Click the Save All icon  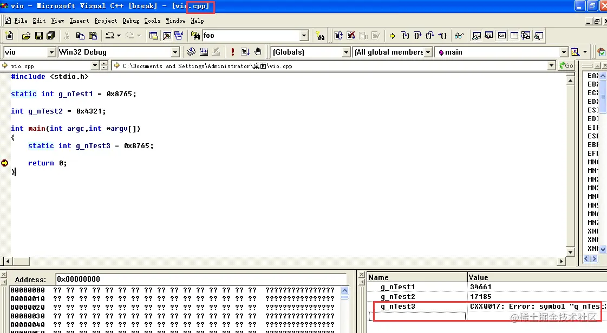click(x=51, y=36)
